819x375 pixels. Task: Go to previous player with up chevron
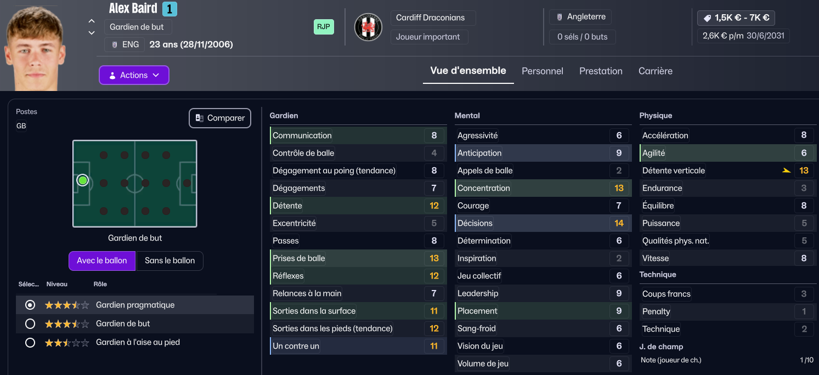coord(92,21)
